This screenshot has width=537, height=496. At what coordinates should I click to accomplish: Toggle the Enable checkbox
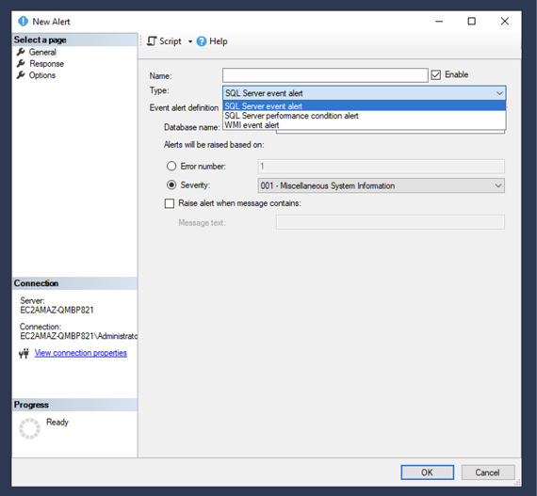(435, 75)
